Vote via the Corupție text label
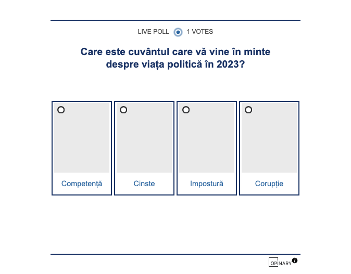 [269, 184]
